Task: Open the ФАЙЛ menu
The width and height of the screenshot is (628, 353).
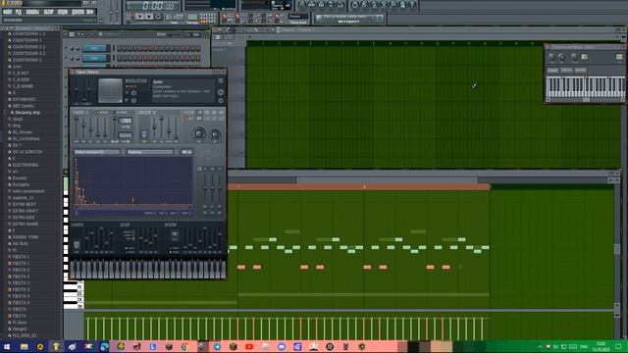Action: point(8,12)
